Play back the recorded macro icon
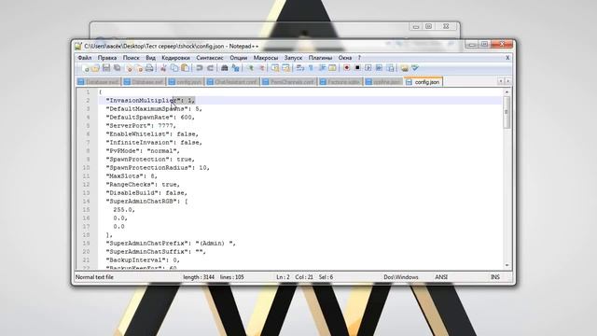597x336 pixels. click(x=368, y=68)
